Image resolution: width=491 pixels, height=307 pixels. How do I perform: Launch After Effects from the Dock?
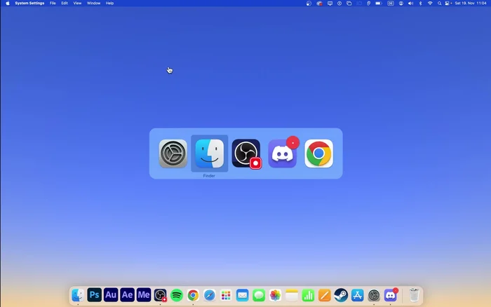click(x=127, y=295)
